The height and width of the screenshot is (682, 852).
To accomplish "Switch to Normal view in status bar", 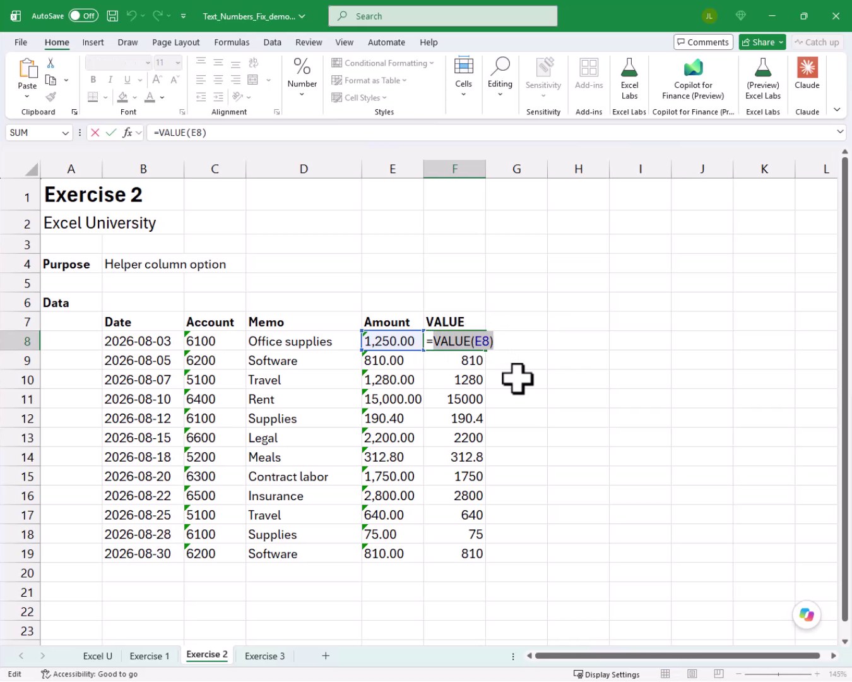I will pos(665,674).
